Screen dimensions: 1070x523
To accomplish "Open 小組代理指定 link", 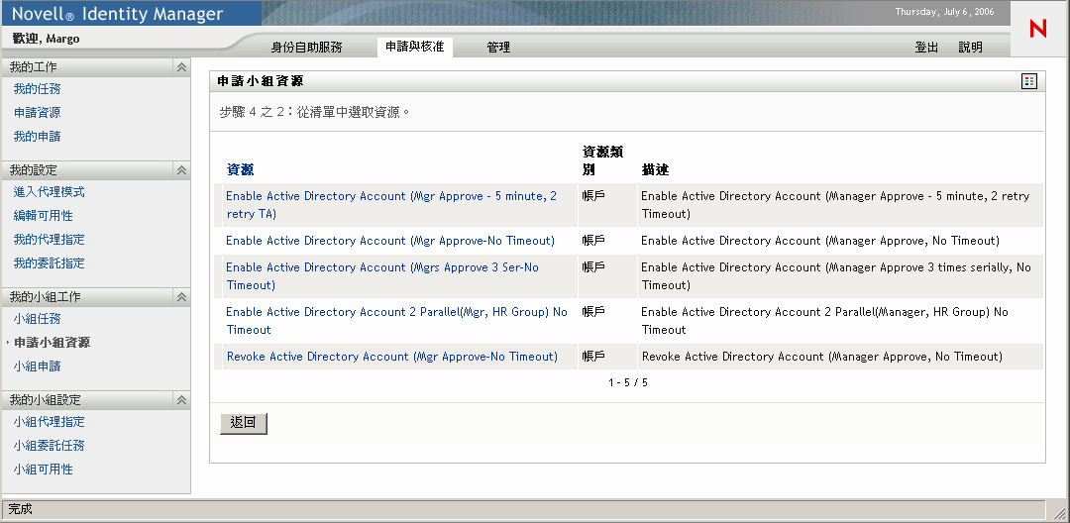I will (50, 422).
